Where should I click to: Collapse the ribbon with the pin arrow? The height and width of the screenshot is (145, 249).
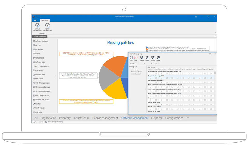pos(215,33)
